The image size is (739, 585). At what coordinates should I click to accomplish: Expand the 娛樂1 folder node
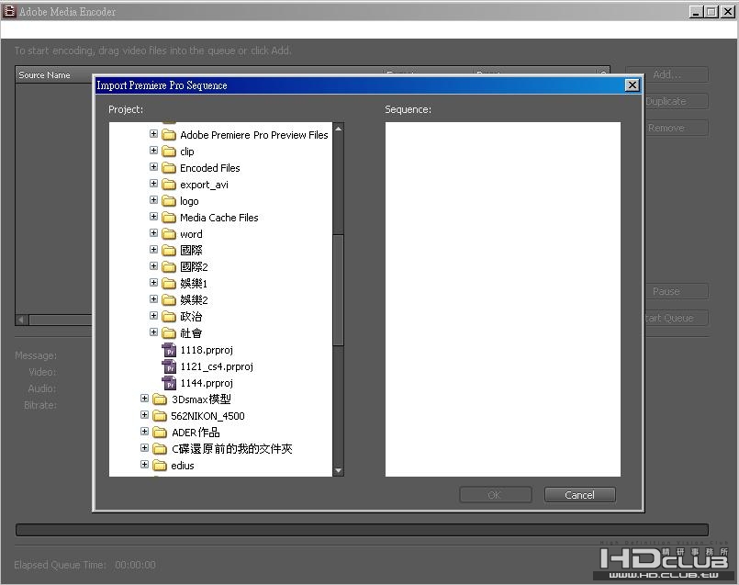pos(153,282)
